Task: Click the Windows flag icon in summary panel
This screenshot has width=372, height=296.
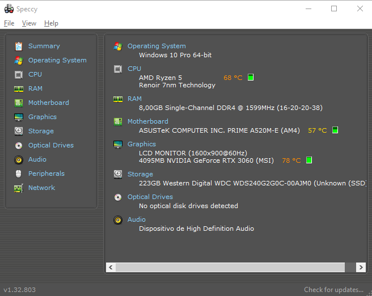Action: (x=118, y=46)
